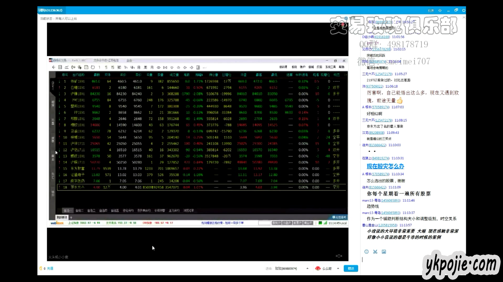Click the line chart icon in toolbar
The image size is (503, 282).
pyautogui.click(x=67, y=67)
